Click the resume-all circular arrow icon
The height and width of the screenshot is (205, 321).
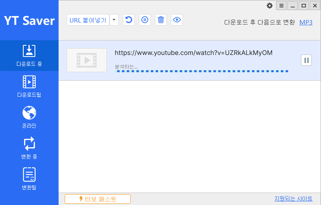pos(129,20)
